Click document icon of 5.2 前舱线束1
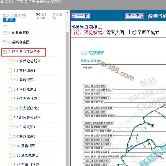Image resolution: width=166 pixels, height=166 pixels. pos(11,71)
